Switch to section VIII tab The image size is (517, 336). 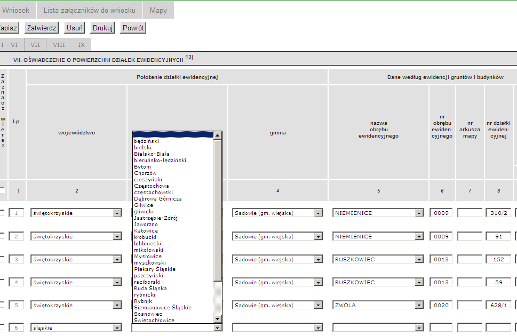point(59,45)
